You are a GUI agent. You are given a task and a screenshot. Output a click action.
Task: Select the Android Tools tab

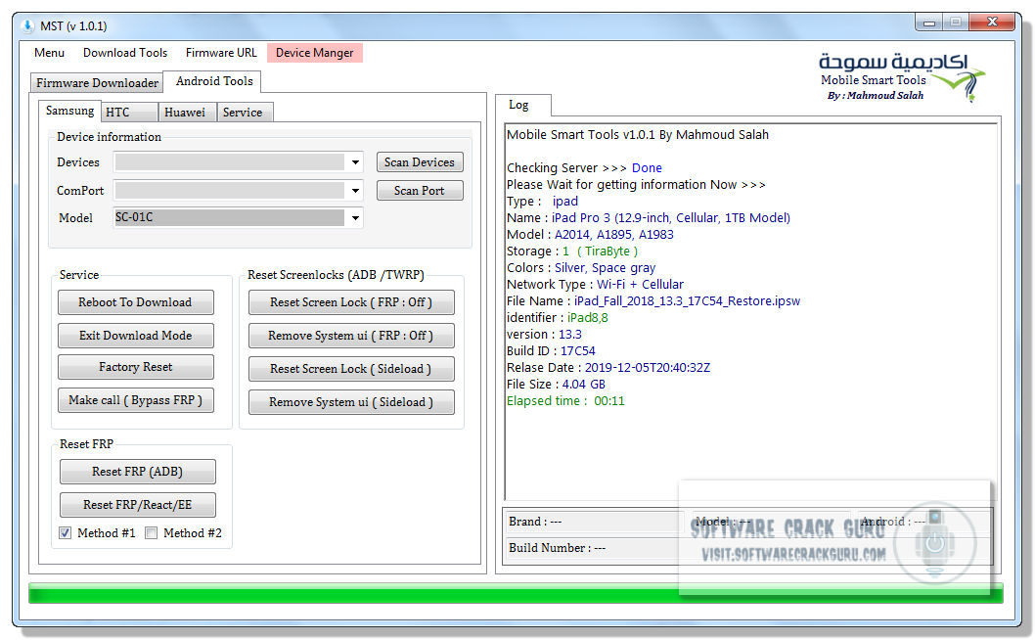(x=214, y=81)
